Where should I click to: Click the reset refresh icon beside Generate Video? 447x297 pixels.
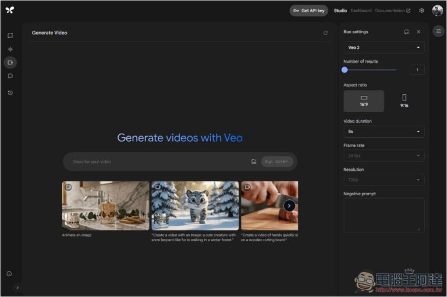click(325, 33)
